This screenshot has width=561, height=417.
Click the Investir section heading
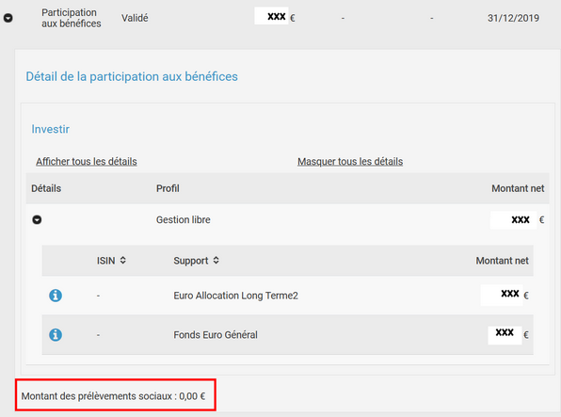[51, 129]
